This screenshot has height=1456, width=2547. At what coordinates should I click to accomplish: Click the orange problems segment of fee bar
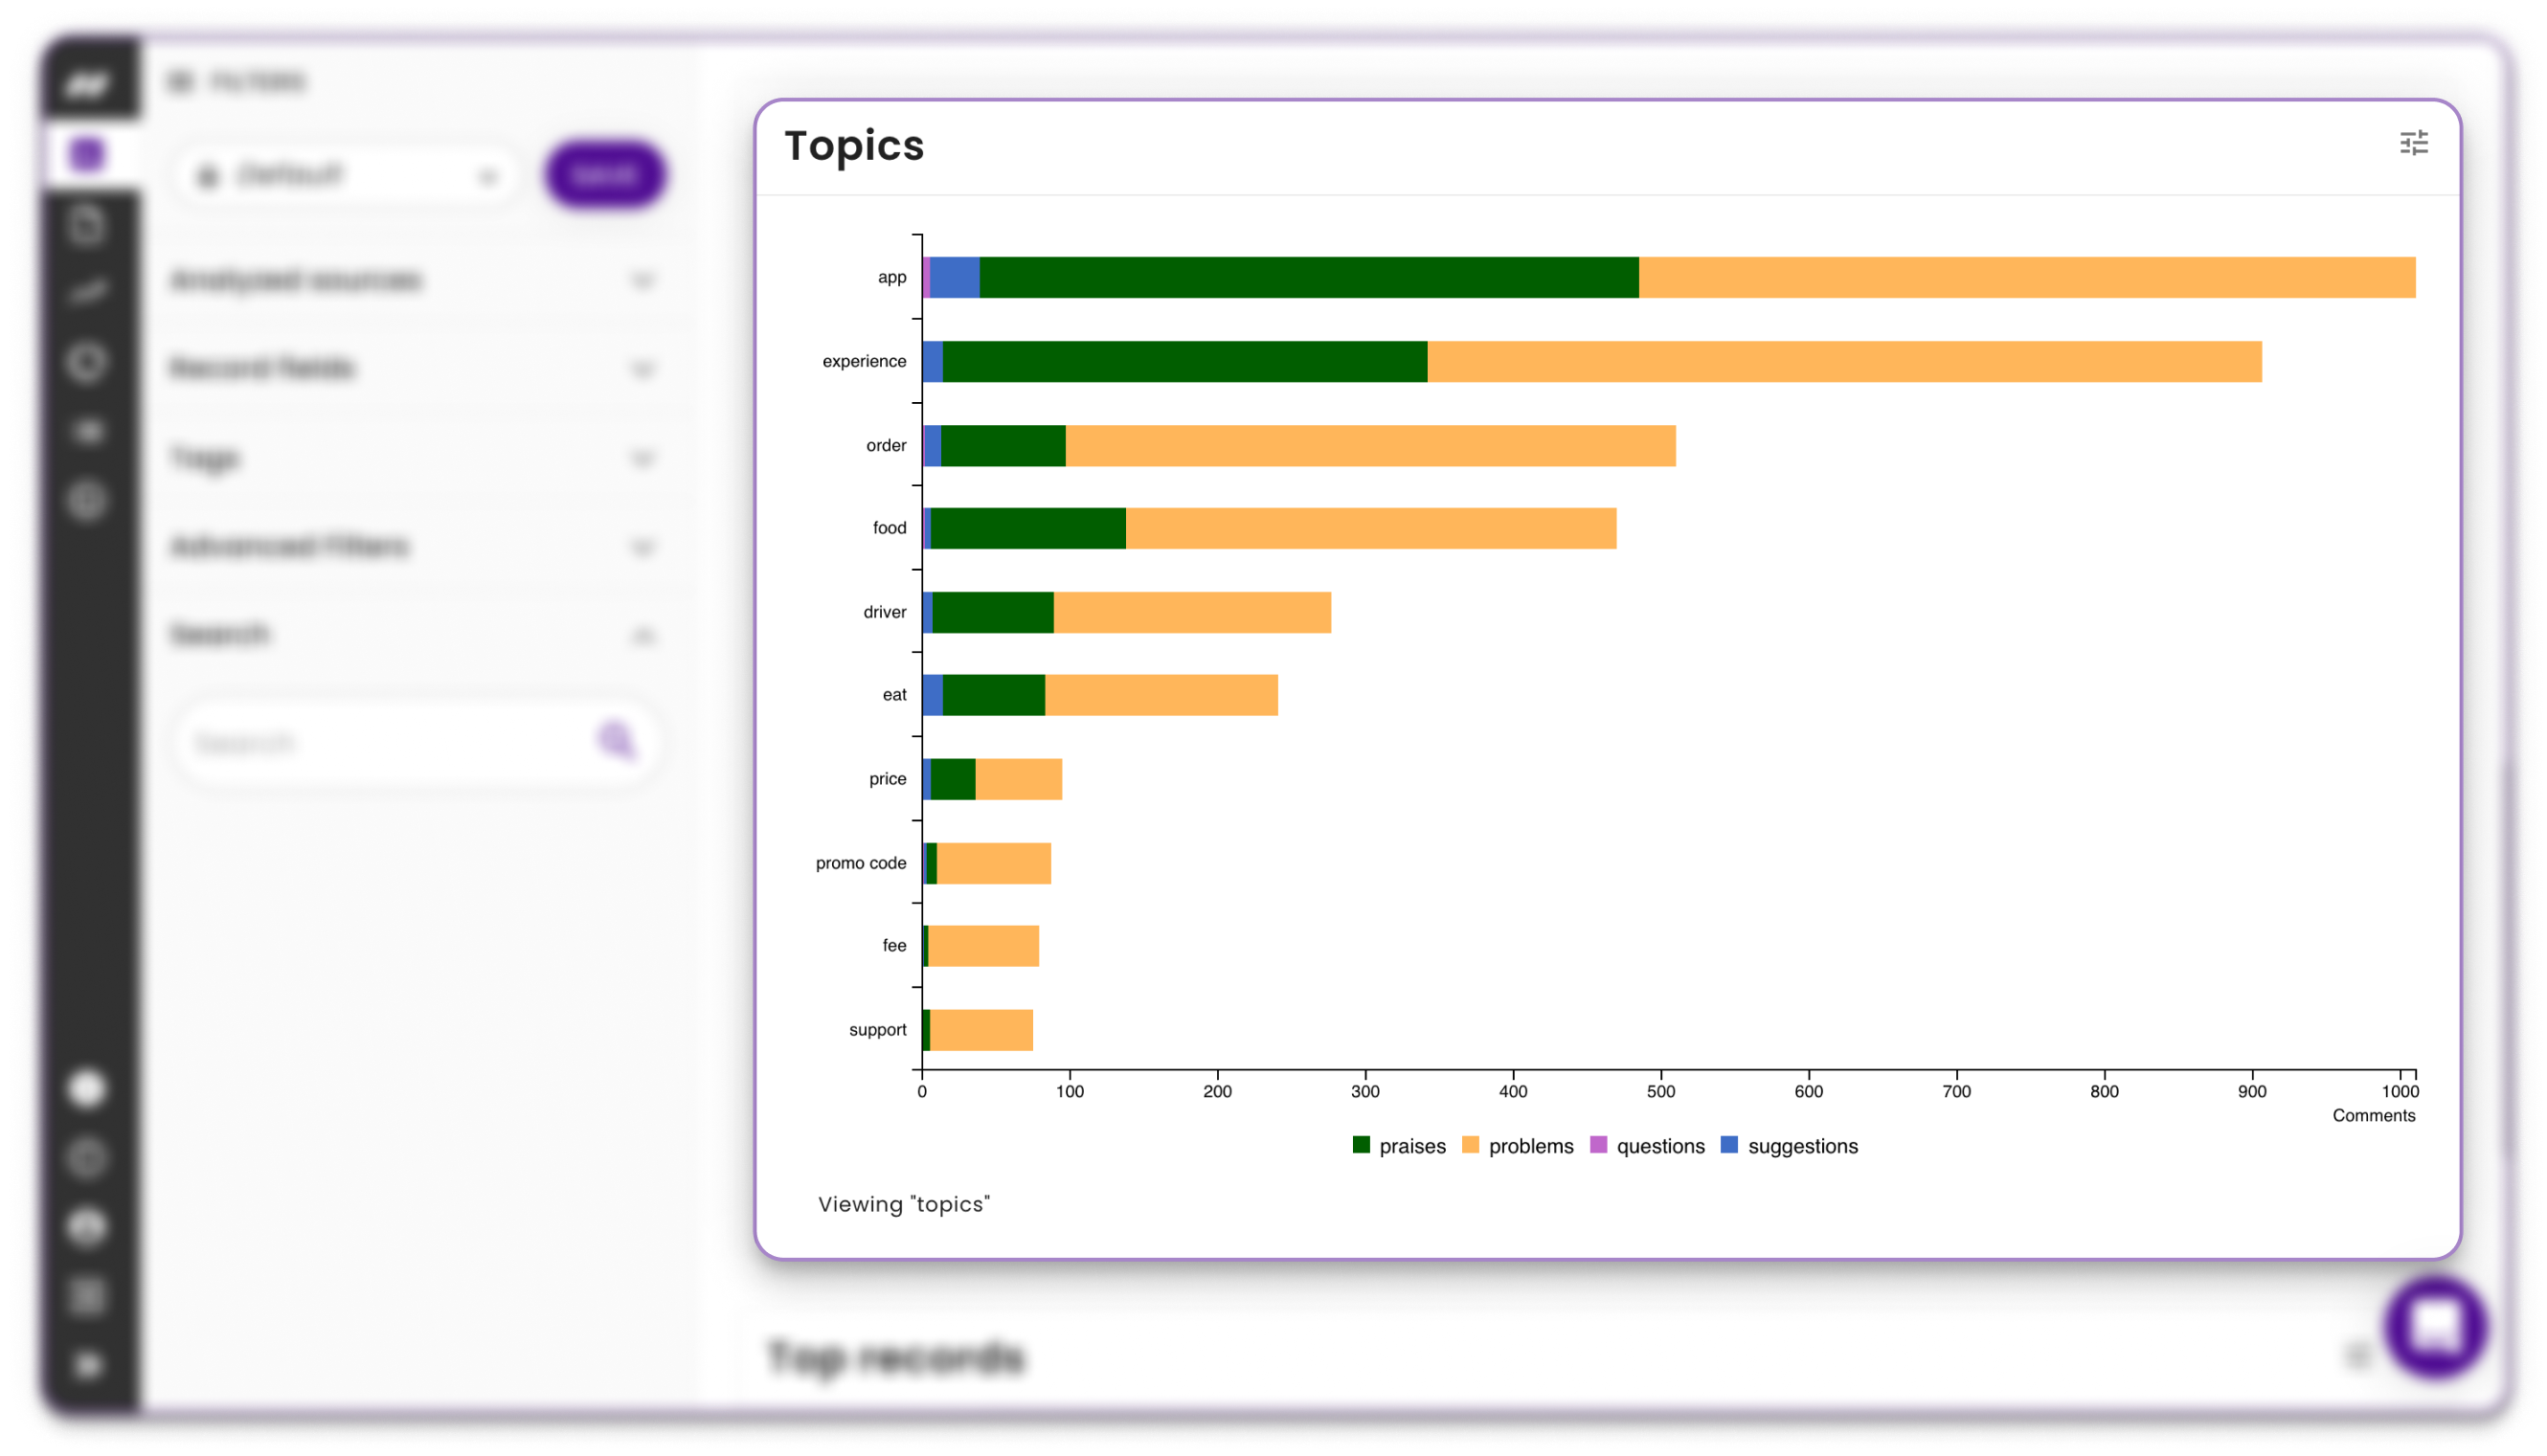(984, 946)
